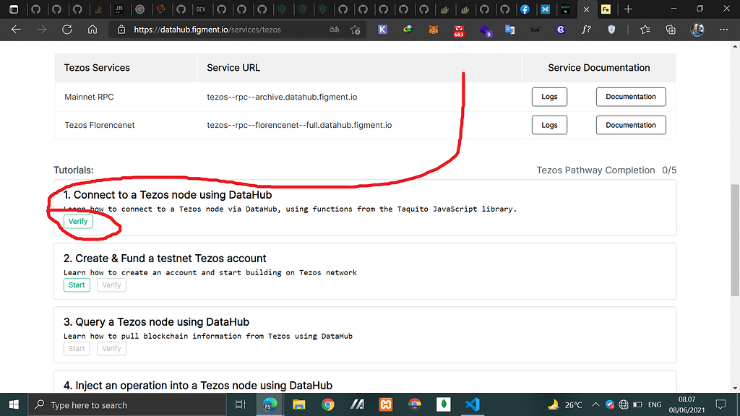Open the Windows notification center
Image resolution: width=740 pixels, height=416 pixels.
(x=720, y=404)
